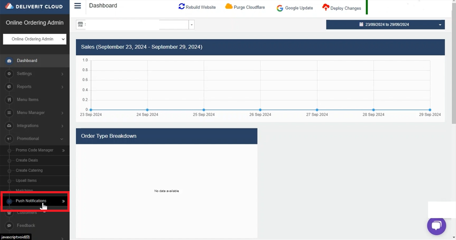Click the No data available text

click(167, 191)
